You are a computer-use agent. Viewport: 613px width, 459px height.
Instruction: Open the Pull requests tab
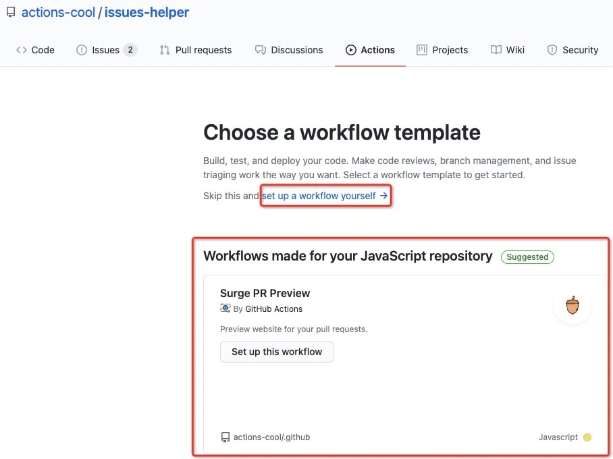(203, 50)
